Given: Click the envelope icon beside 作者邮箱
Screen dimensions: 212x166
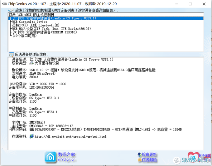Looking at the screenshot, I should (139, 160).
